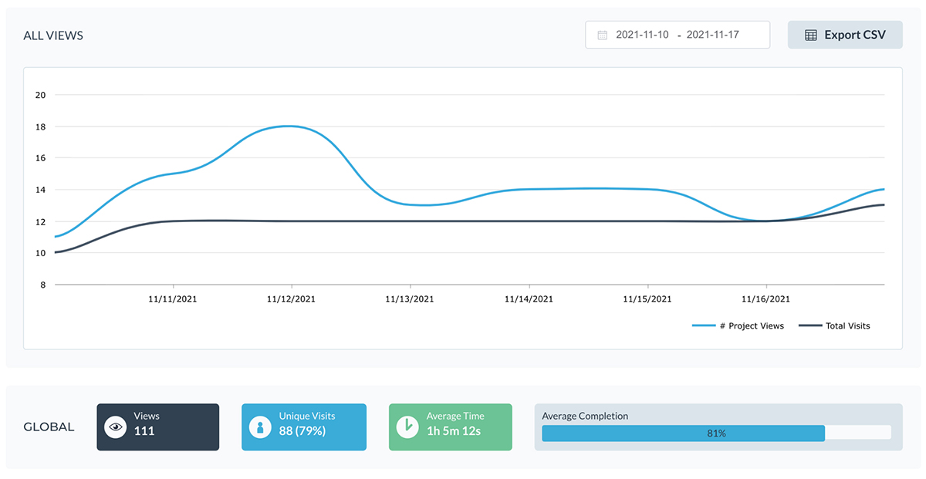Hide the Total Visits series via legend
The image size is (926, 479).
848,326
